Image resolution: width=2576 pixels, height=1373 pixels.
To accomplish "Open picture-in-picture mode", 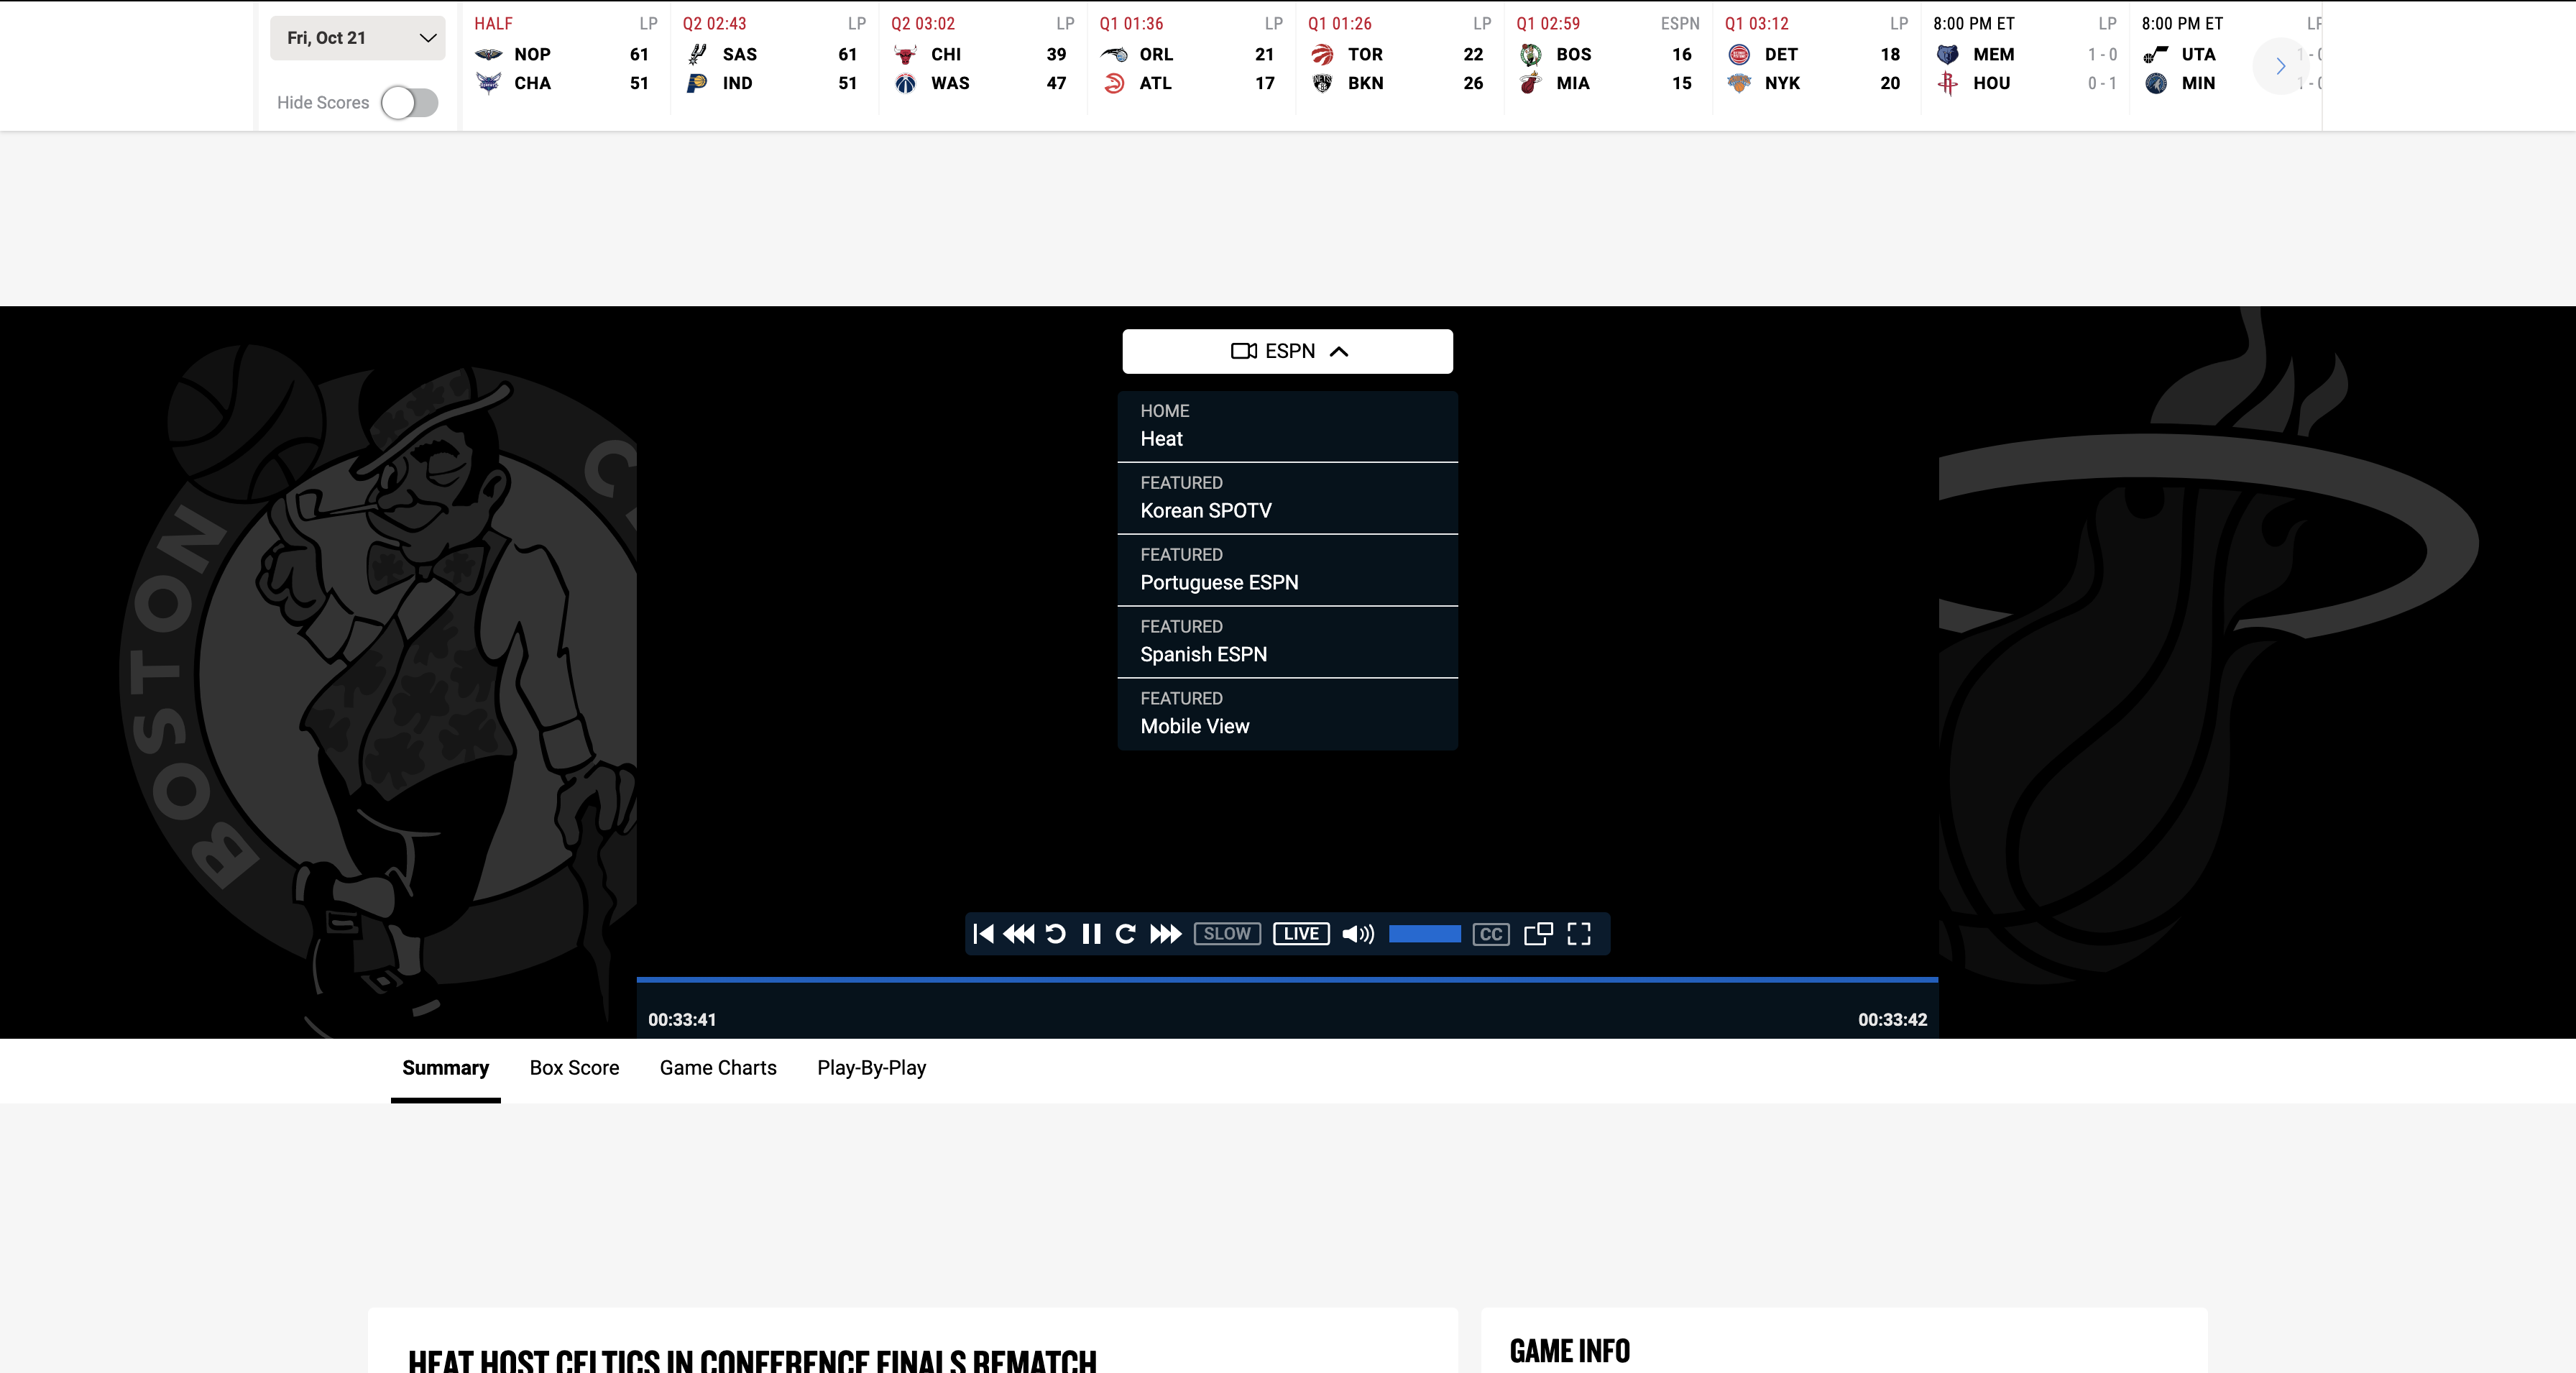I will tap(1538, 934).
